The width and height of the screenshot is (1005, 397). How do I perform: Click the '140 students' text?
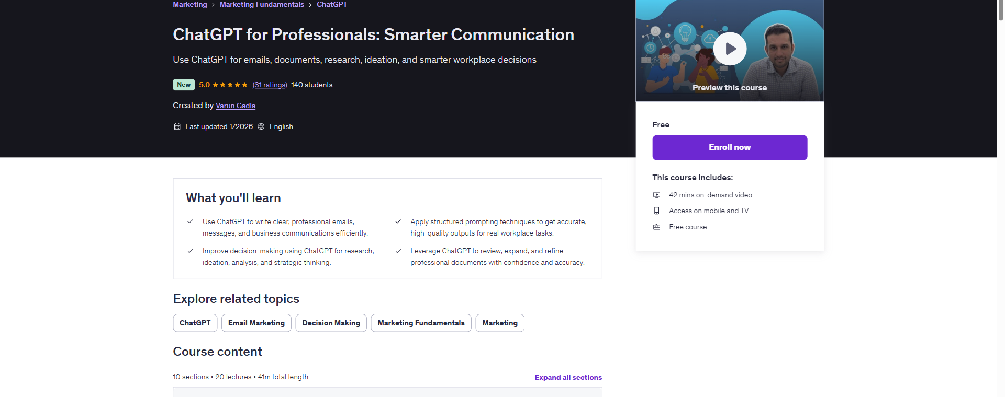312,85
